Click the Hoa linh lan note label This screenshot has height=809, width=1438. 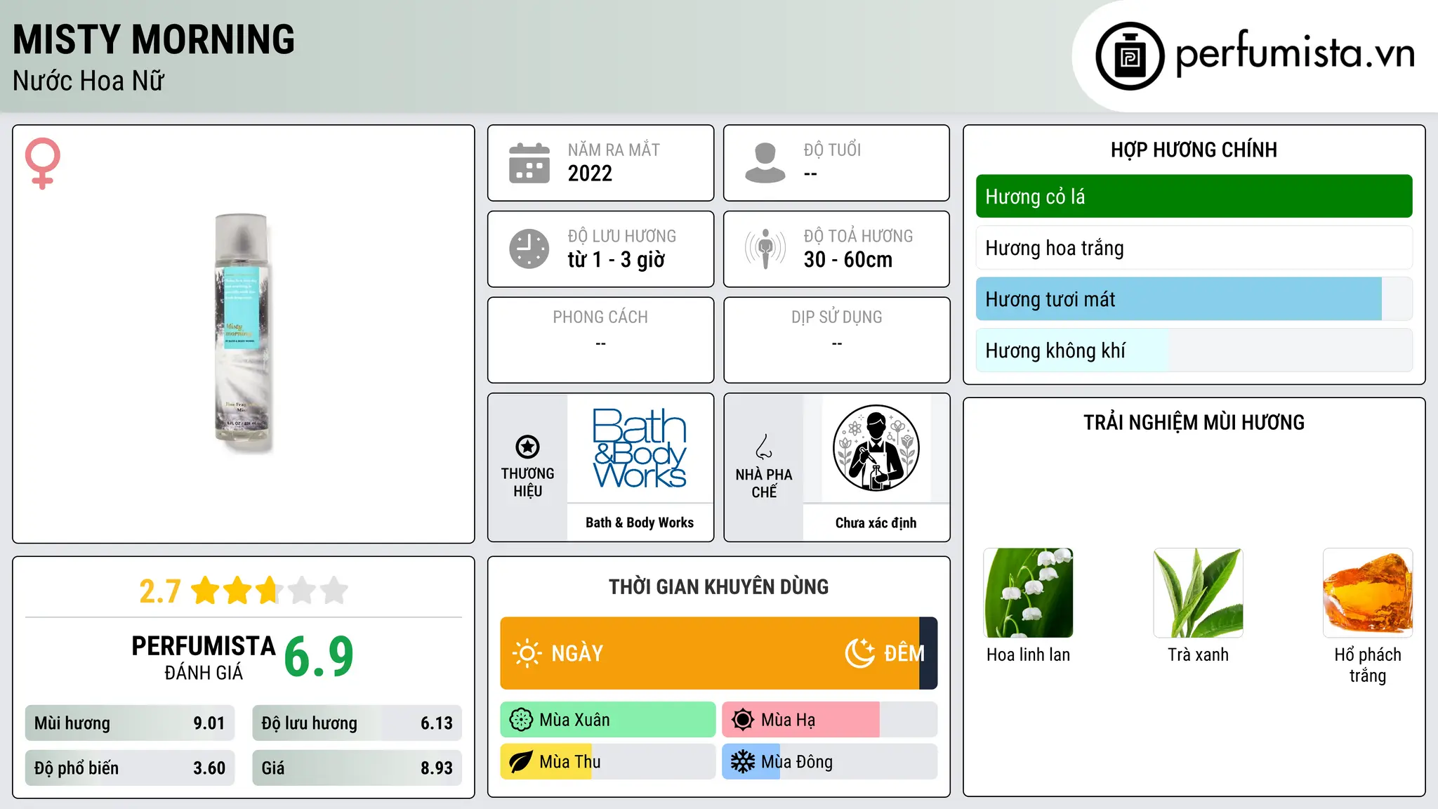[x=1029, y=655]
